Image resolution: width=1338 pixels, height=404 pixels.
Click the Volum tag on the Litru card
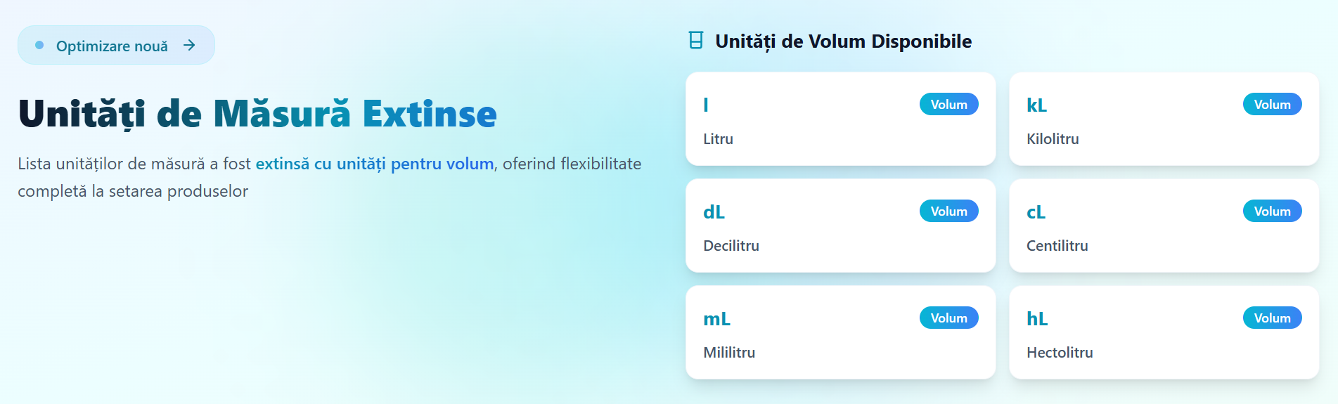click(x=949, y=104)
